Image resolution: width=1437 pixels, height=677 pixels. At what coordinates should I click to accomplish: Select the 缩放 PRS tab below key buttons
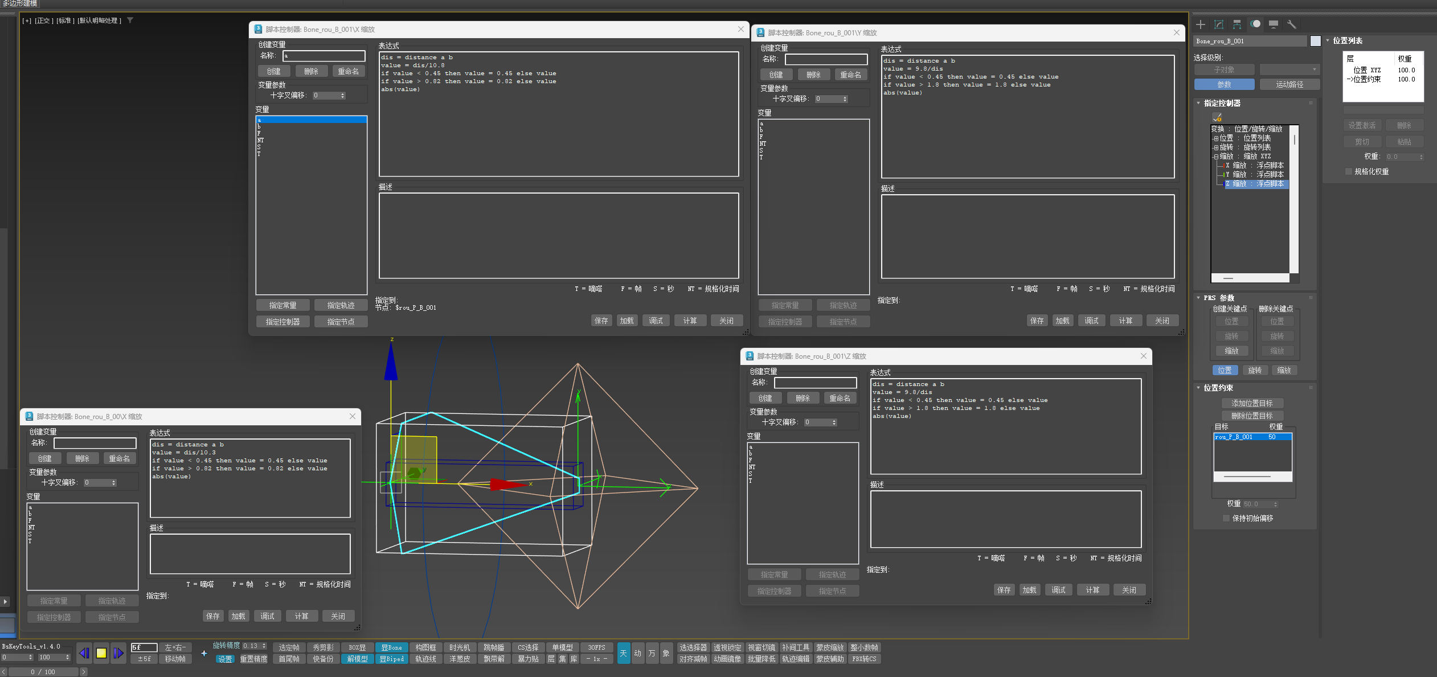click(1284, 371)
